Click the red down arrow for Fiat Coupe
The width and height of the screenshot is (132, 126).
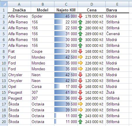coord(80,51)
